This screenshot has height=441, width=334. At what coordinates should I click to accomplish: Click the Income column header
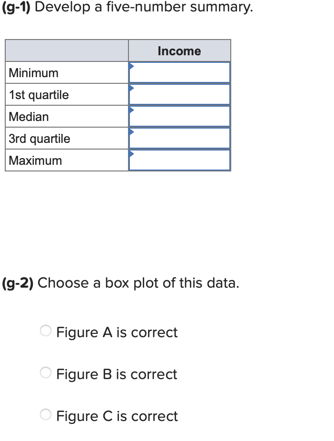coord(179,50)
